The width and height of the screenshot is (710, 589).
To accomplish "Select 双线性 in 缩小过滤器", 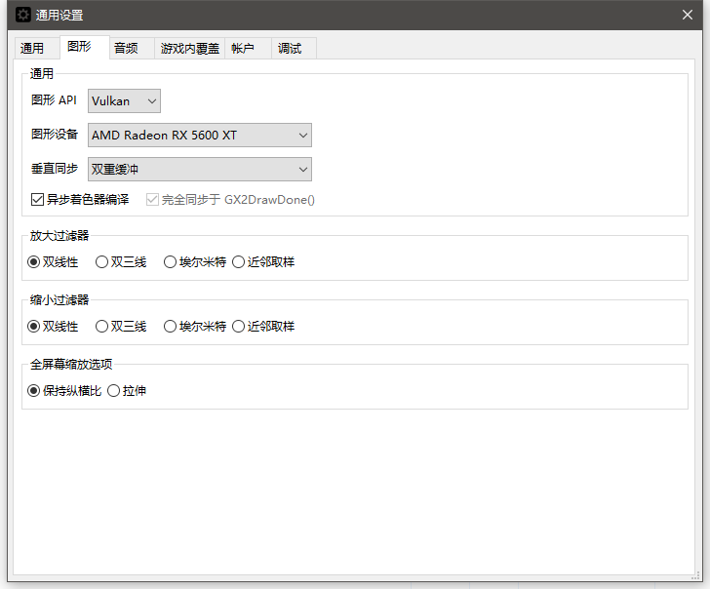I will [x=33, y=326].
